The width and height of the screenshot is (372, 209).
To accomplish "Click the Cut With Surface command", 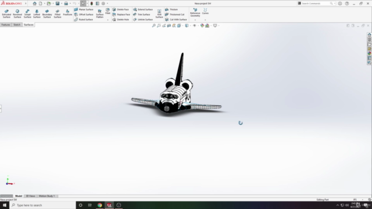I will 176,19.
